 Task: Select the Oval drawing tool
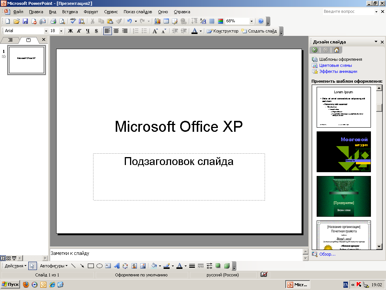click(x=100, y=266)
